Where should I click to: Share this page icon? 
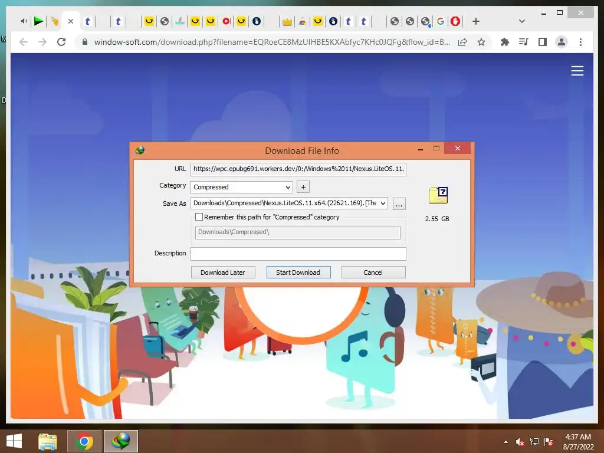pyautogui.click(x=462, y=42)
